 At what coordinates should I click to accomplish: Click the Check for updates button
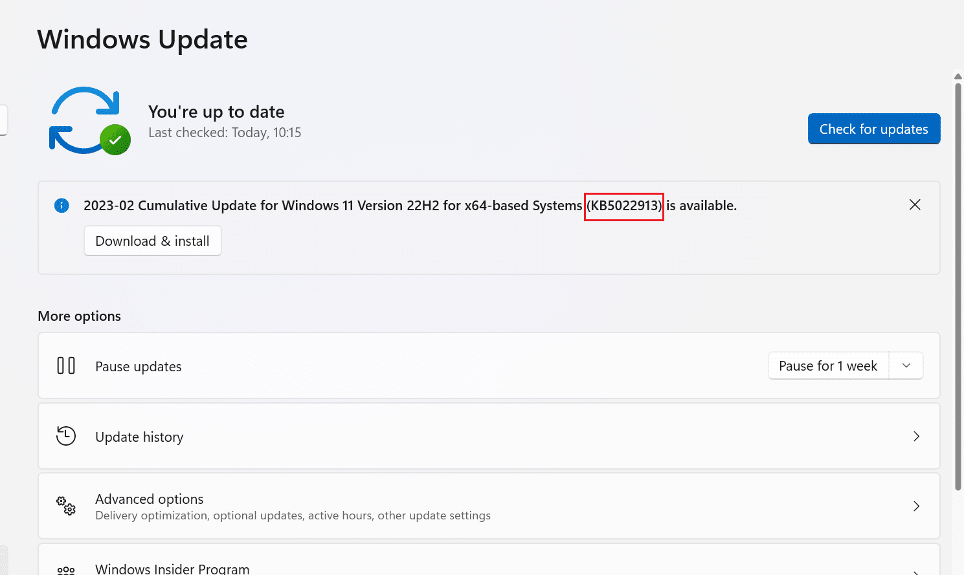[x=874, y=129]
